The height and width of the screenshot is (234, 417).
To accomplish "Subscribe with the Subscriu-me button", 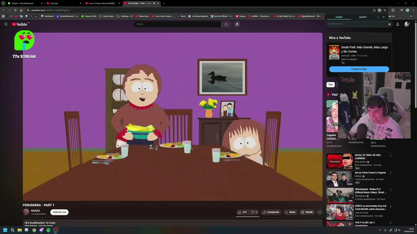I will pos(59,212).
